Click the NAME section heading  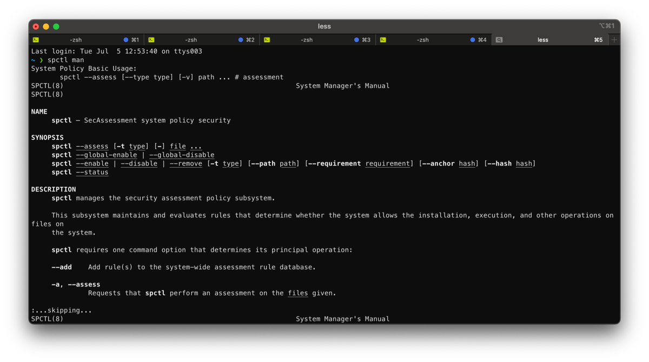point(39,112)
